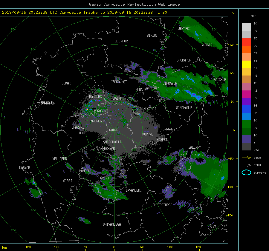Click the BAGALKOT city label
The width and height of the screenshot is (269, 251).
pyautogui.click(x=120, y=82)
